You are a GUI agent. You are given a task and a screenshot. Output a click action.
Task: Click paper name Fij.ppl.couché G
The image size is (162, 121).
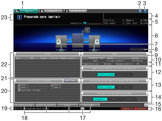pos(115,61)
